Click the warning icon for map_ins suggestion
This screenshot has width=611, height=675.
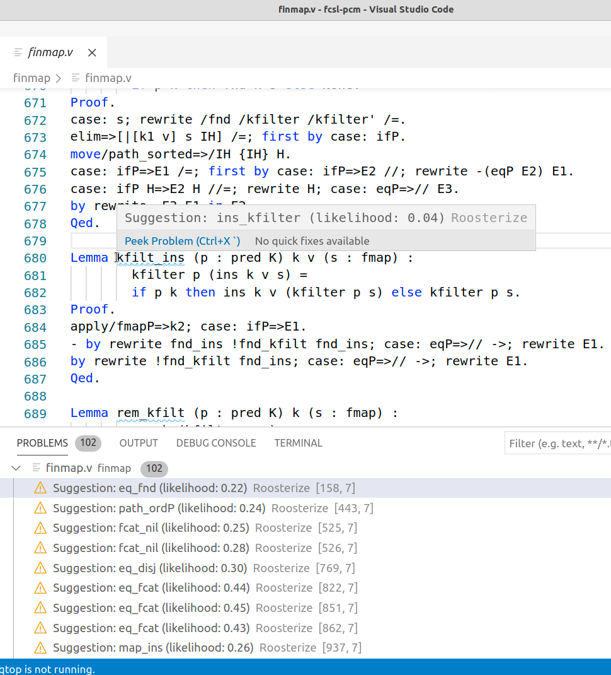(40, 647)
